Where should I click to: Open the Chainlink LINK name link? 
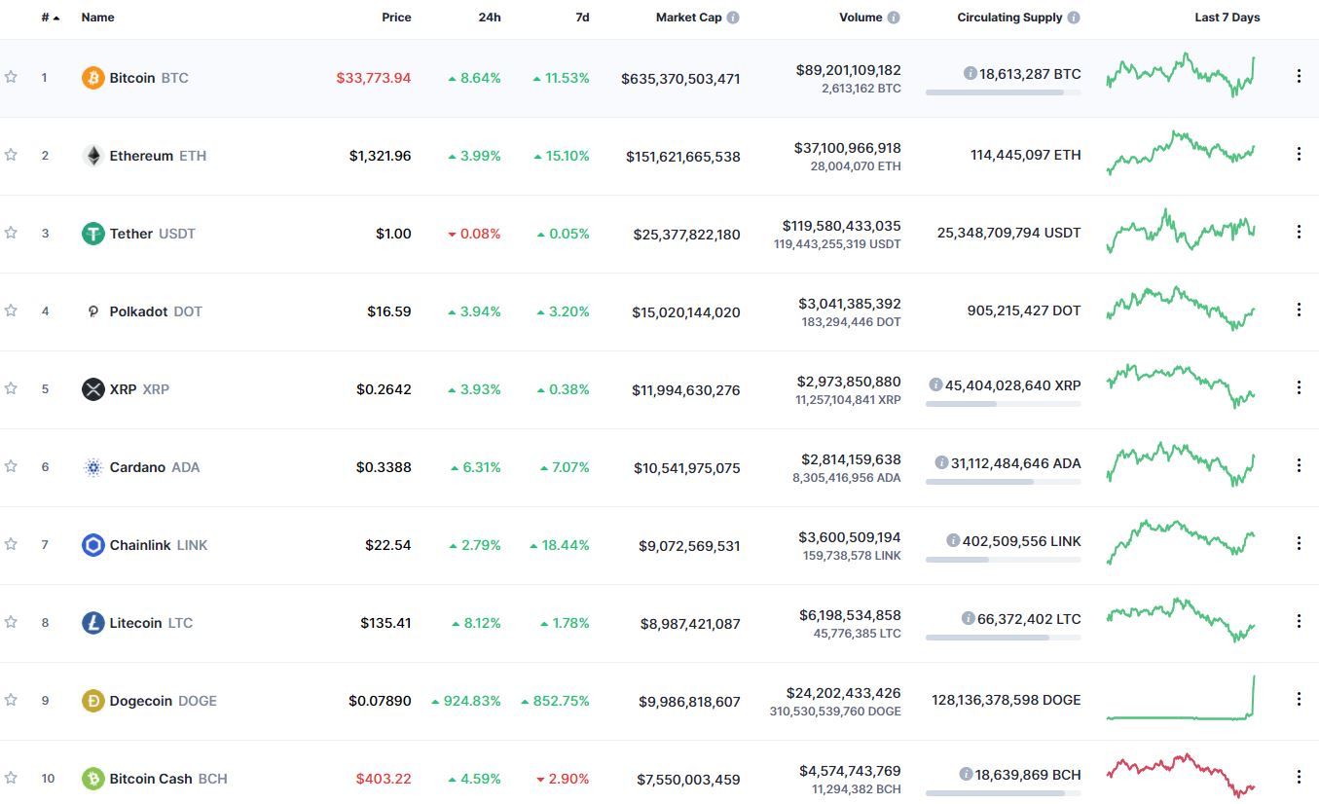pos(159,545)
